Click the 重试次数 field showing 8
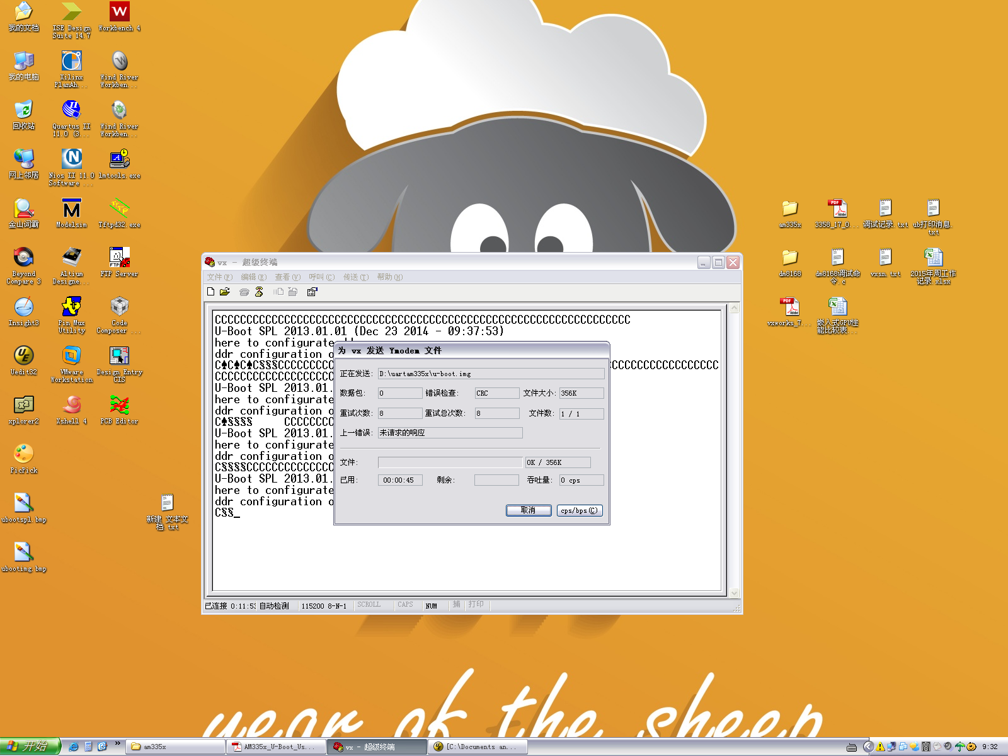The height and width of the screenshot is (756, 1008). (400, 413)
